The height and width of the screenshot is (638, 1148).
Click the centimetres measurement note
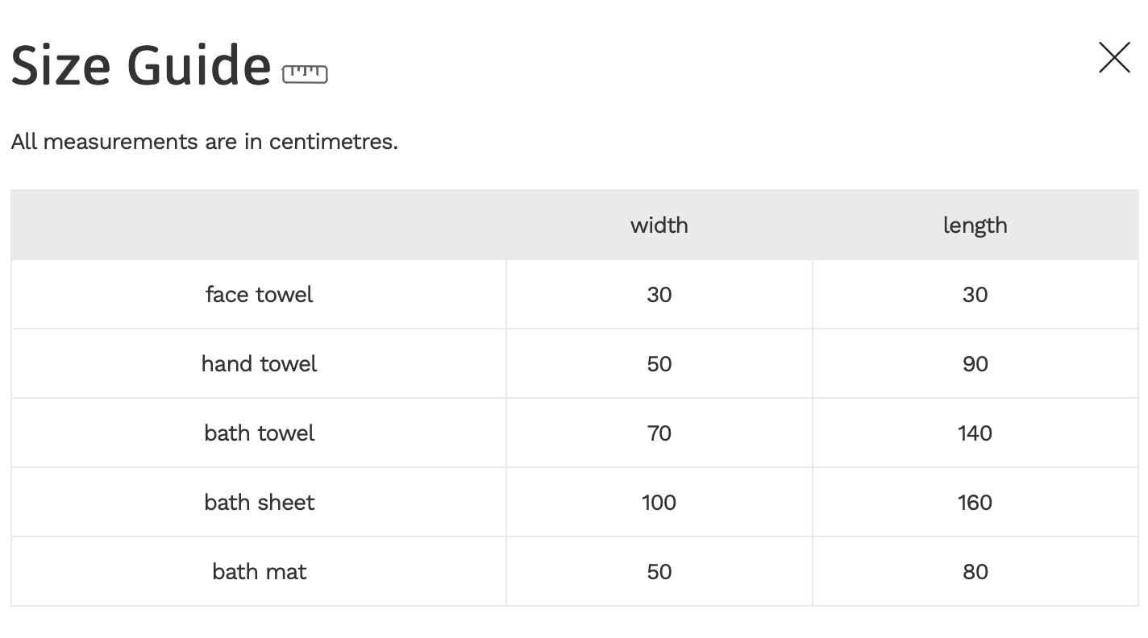(x=204, y=142)
